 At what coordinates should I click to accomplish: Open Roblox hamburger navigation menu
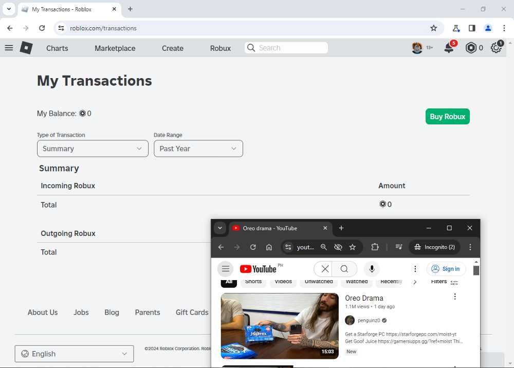9,48
